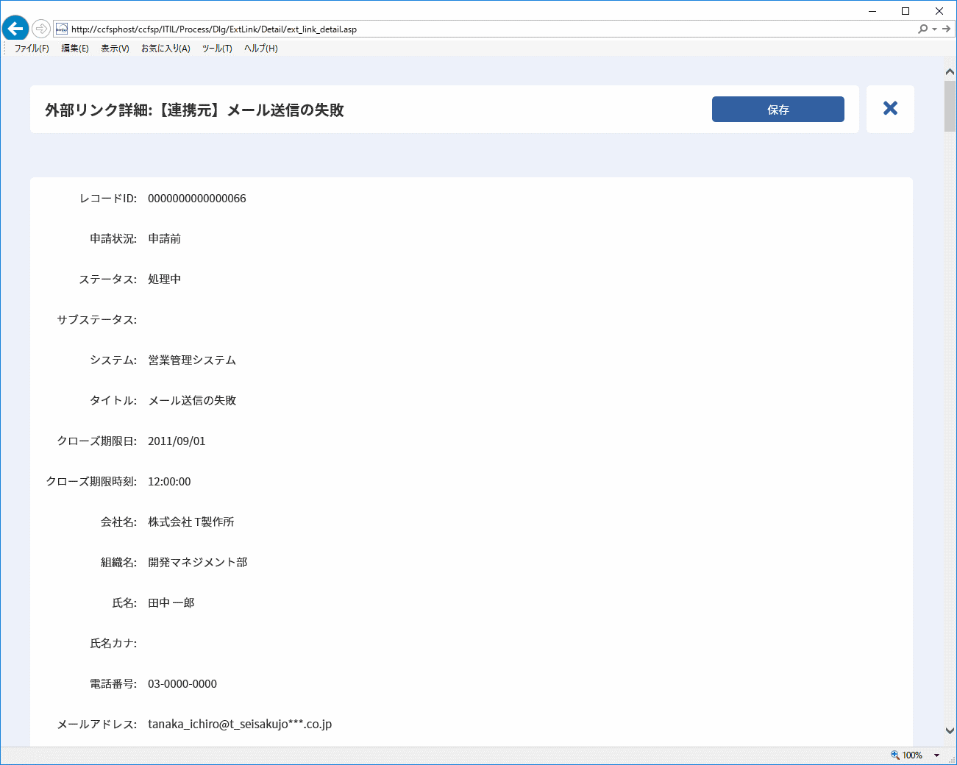Click the scrollbar down arrow

pos(950,731)
